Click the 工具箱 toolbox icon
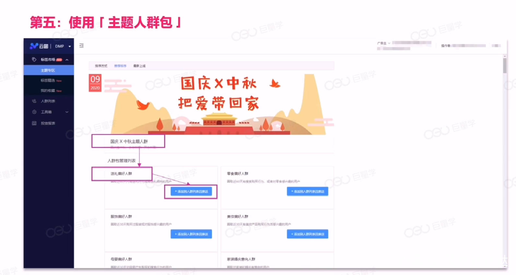This screenshot has width=516, height=275. [34, 112]
